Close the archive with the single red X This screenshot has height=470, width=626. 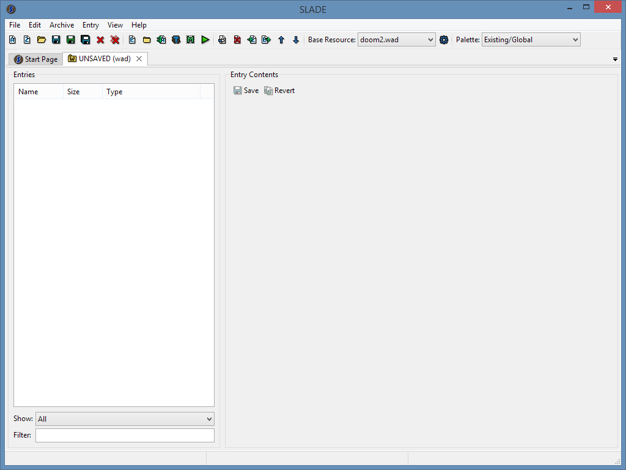(x=100, y=40)
